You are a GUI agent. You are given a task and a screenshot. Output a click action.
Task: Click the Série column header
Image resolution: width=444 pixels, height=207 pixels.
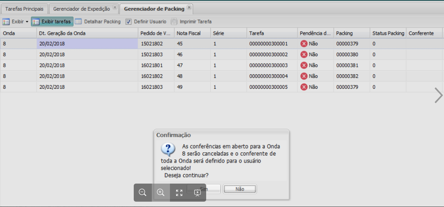point(228,33)
